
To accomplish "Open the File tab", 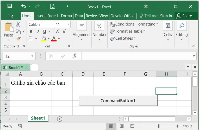I will pos(10,16).
